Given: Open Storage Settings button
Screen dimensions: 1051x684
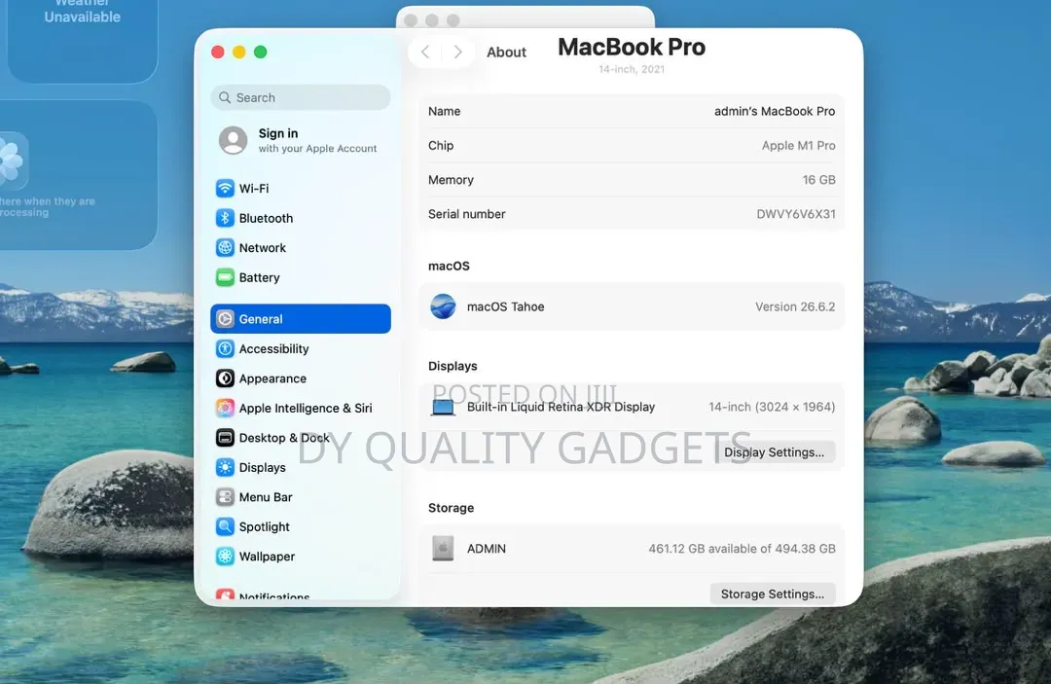Looking at the screenshot, I should tap(772, 594).
